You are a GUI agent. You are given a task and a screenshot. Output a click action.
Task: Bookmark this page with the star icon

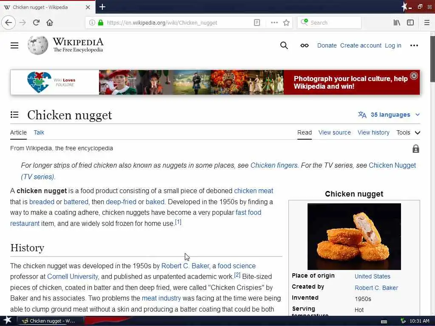click(x=286, y=22)
